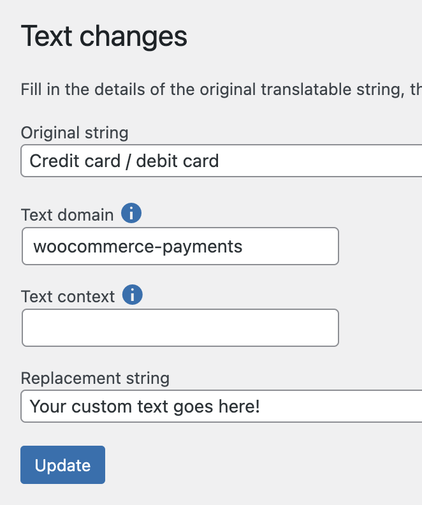Open the Text context info tooltip icon
The width and height of the screenshot is (422, 505).
tap(133, 295)
